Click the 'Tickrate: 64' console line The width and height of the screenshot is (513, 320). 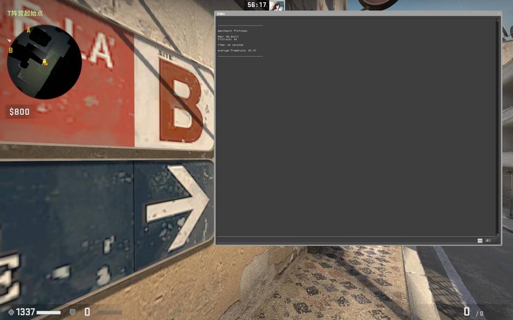[227, 39]
